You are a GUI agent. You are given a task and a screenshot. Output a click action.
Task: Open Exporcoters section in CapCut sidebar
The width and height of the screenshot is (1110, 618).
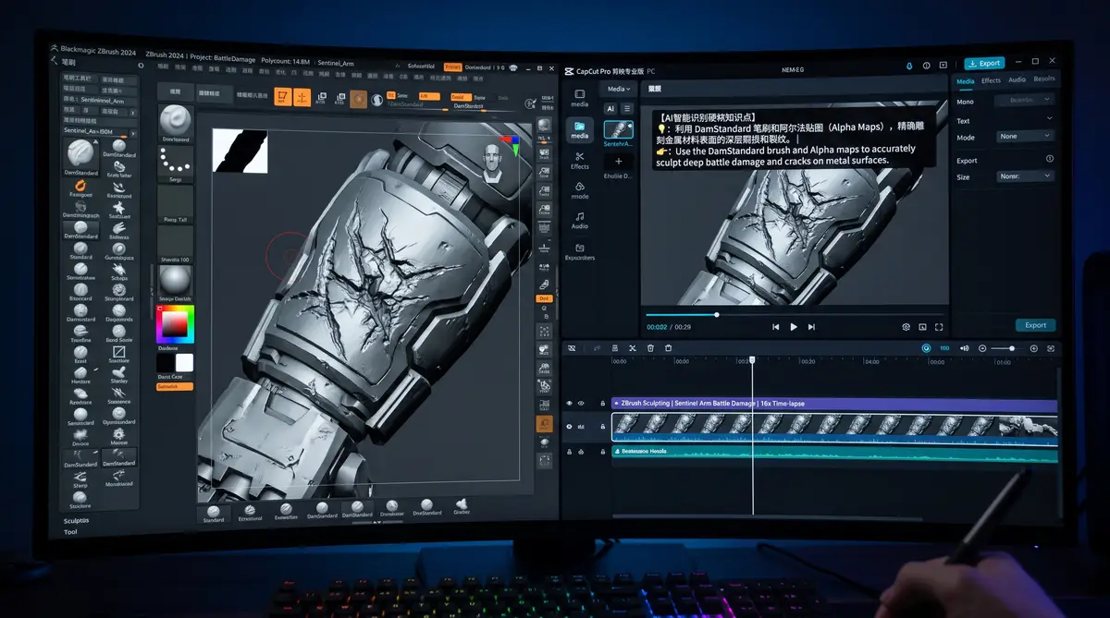point(580,251)
